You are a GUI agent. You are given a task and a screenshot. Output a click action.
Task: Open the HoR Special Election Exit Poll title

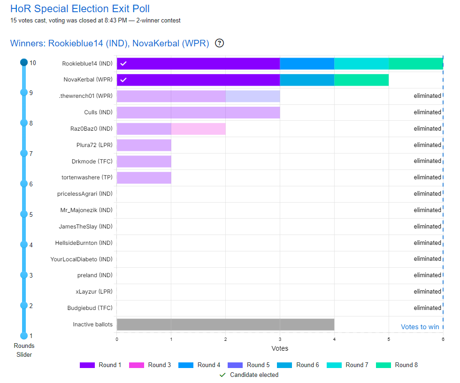point(80,8)
